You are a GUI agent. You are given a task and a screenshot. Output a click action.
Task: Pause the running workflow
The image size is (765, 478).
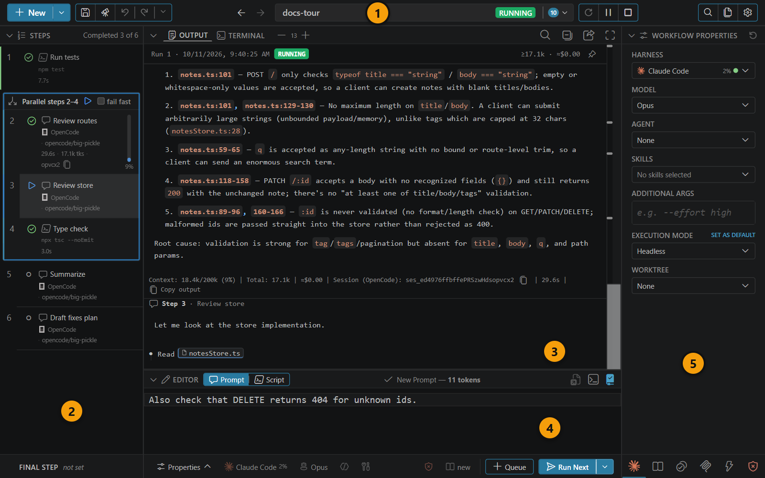pyautogui.click(x=608, y=13)
